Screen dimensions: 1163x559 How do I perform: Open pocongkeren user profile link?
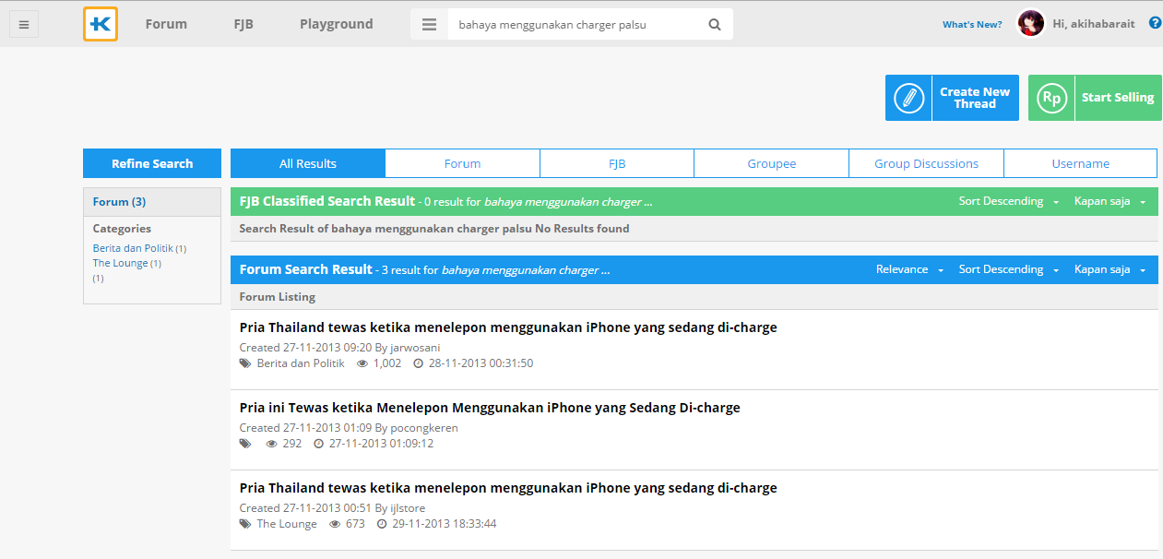424,428
